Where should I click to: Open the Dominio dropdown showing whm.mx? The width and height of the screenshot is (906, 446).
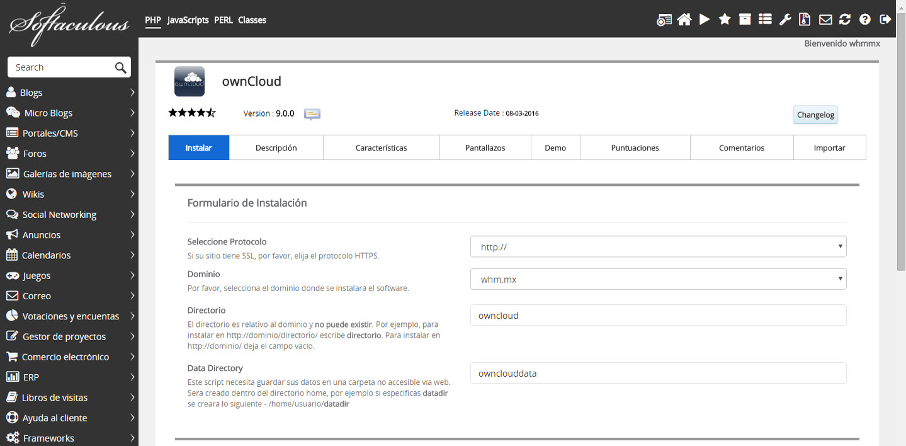coord(658,279)
